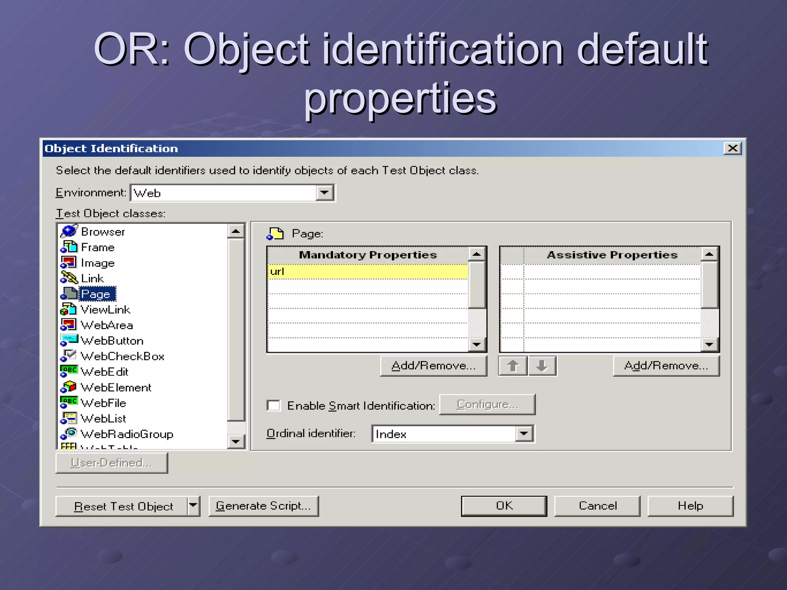Open Help for Object Identification

pos(690,506)
